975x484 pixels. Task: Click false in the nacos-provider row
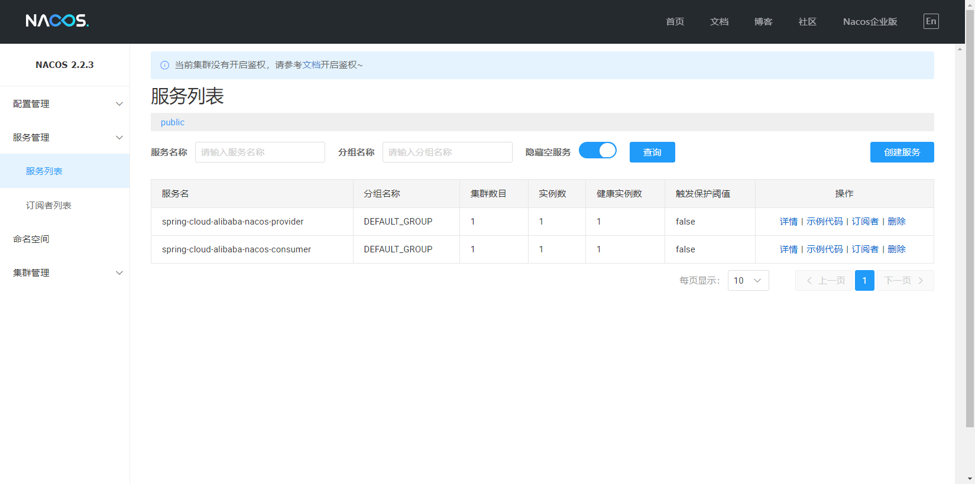(x=685, y=222)
